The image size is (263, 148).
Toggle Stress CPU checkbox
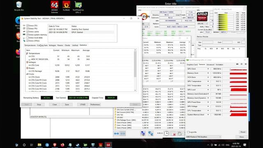click(x=28, y=25)
